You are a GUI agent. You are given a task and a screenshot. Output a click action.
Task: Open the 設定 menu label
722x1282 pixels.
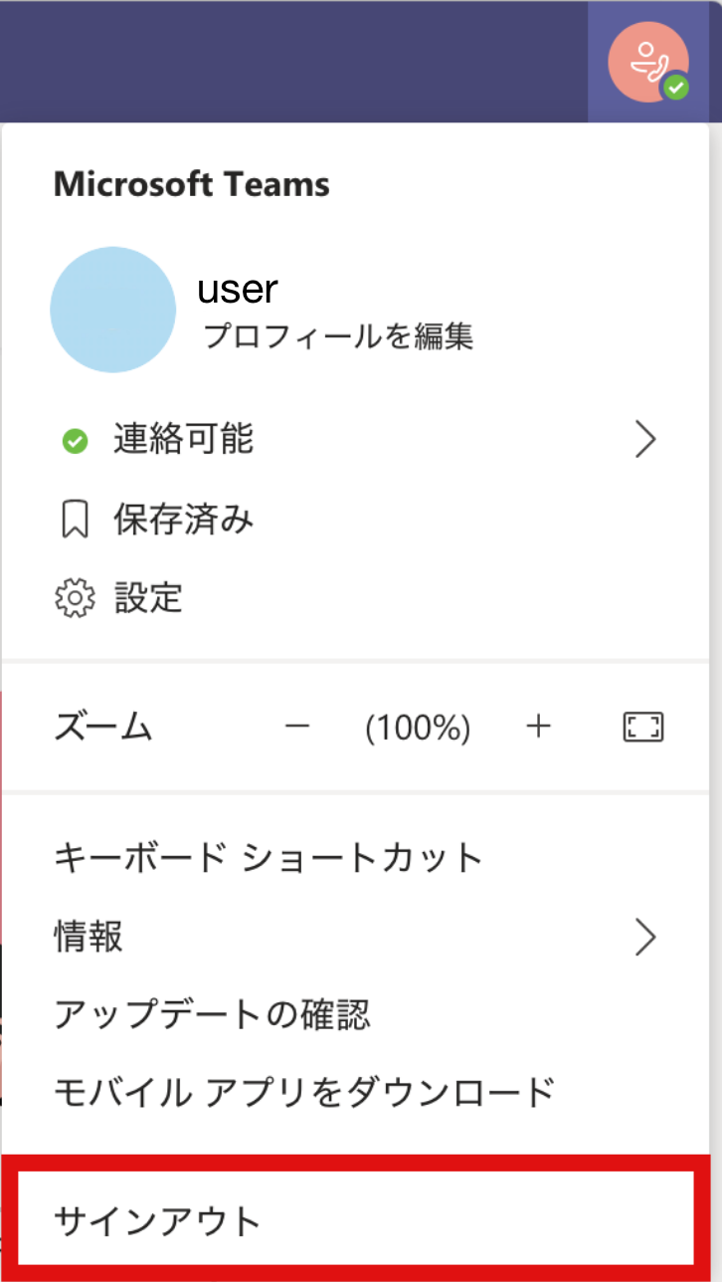pyautogui.click(x=148, y=598)
